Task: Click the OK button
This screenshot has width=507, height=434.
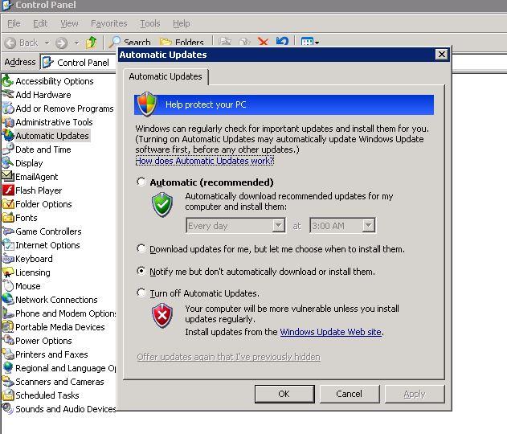Action: (284, 394)
